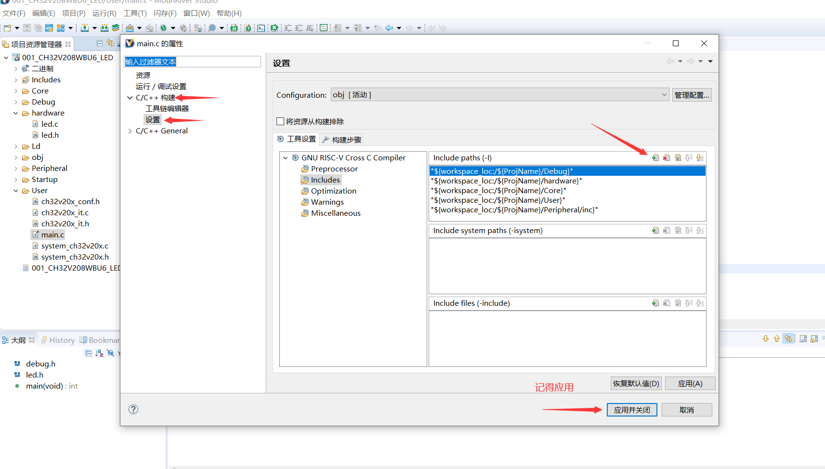Select main(void) : int in outline
This screenshot has height=469, width=825.
pyautogui.click(x=52, y=386)
